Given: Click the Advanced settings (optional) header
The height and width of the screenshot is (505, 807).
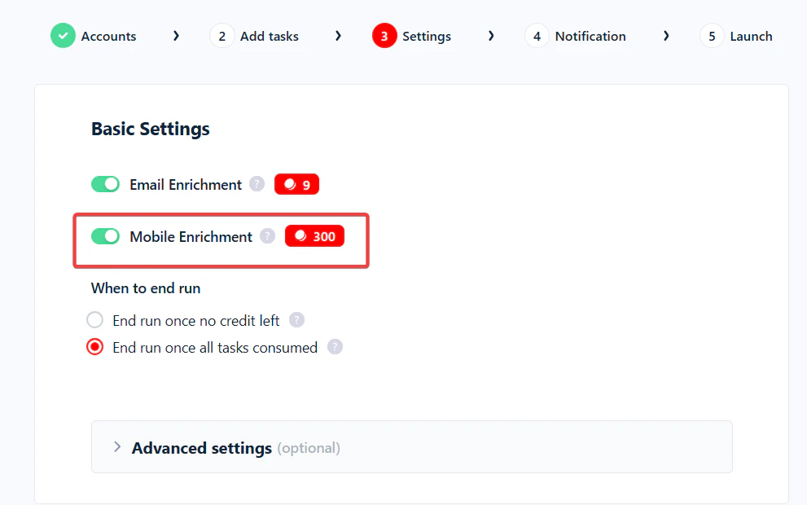Looking at the screenshot, I should pyautogui.click(x=412, y=447).
